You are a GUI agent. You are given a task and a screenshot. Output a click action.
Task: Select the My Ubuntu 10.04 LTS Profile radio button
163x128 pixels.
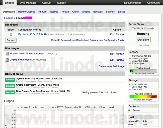coord(11,35)
